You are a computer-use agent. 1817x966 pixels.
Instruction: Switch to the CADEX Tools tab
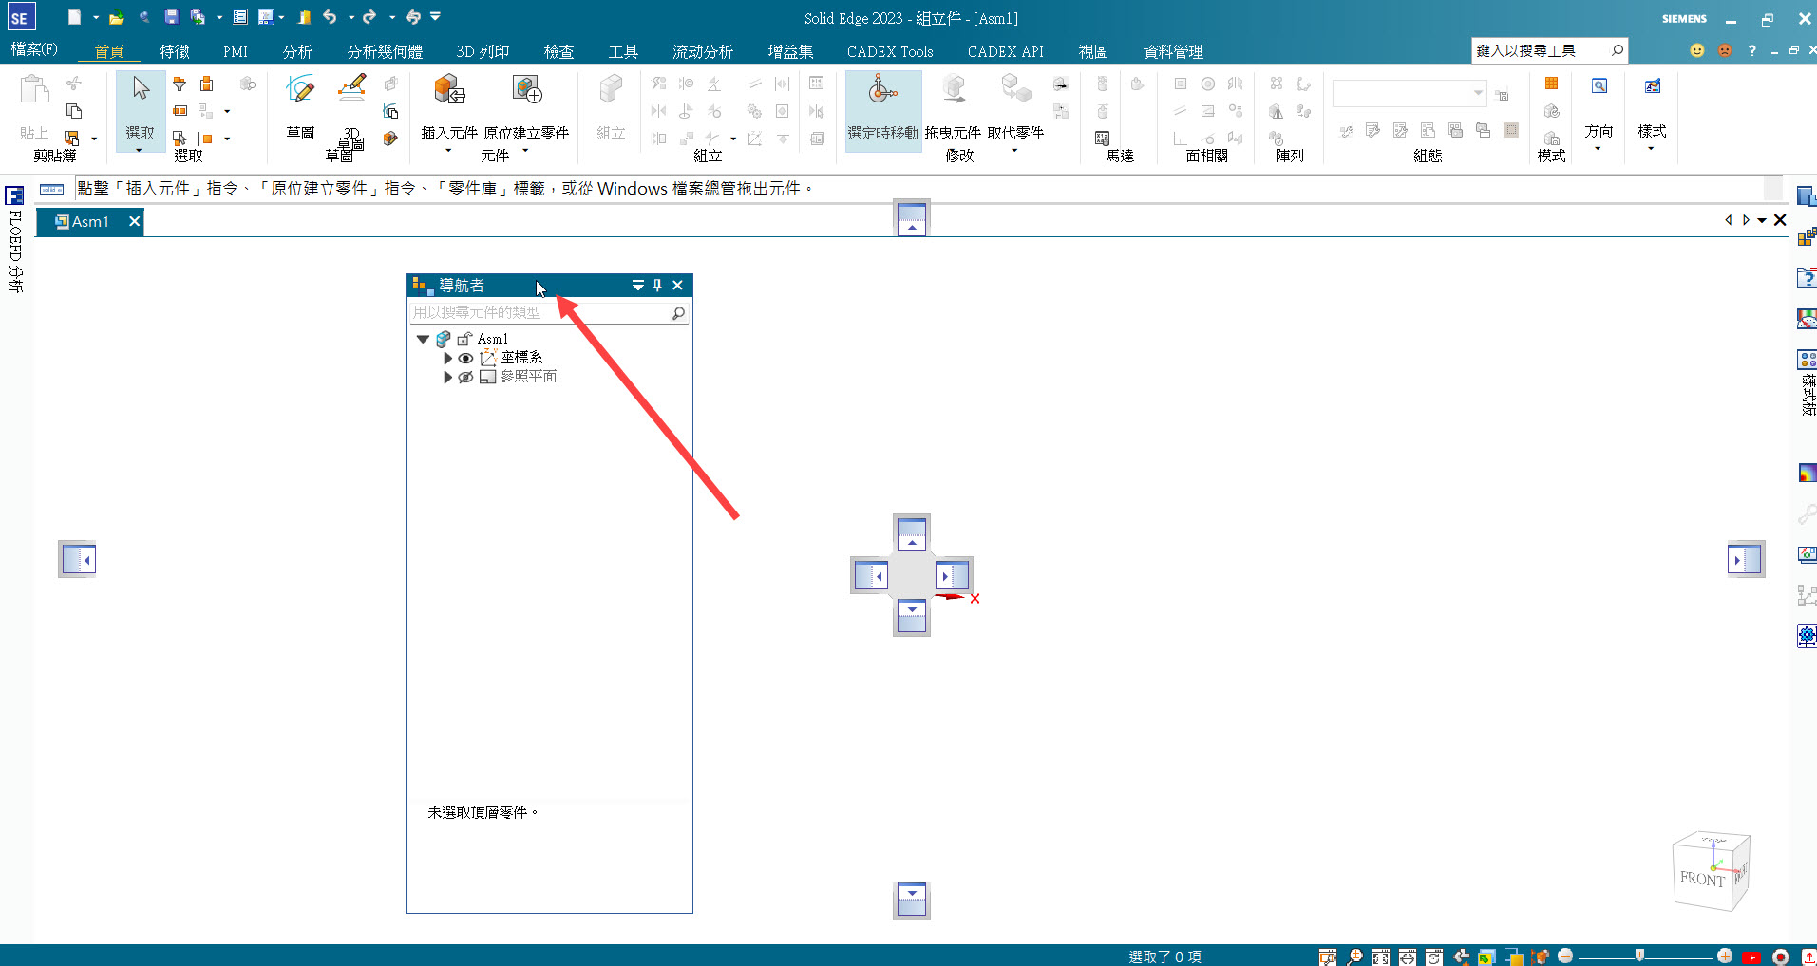890,51
